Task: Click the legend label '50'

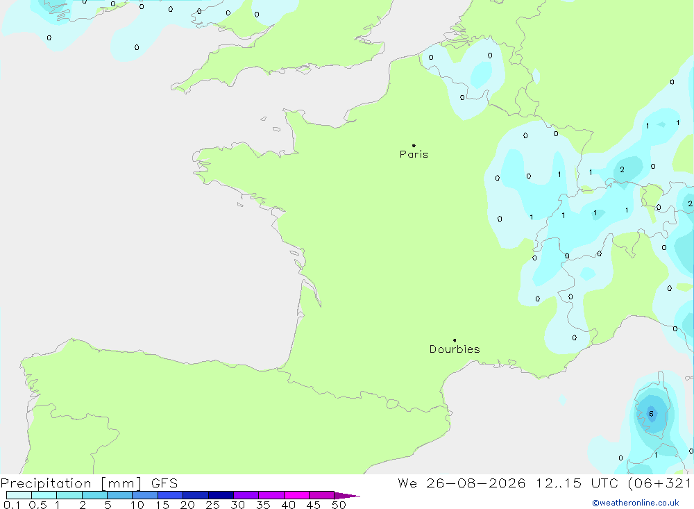Action: click(x=339, y=505)
